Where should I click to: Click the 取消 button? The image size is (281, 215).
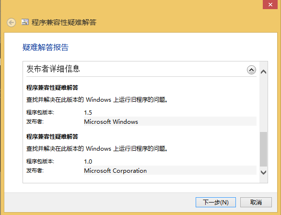pos(256,202)
